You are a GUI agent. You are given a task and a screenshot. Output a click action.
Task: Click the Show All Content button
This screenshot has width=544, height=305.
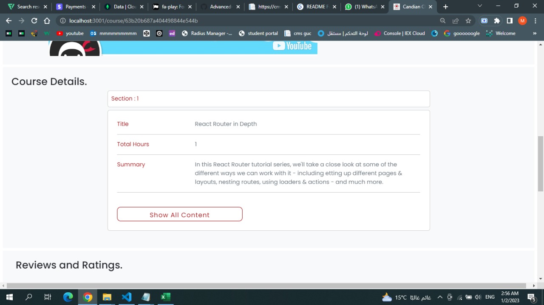pos(180,214)
